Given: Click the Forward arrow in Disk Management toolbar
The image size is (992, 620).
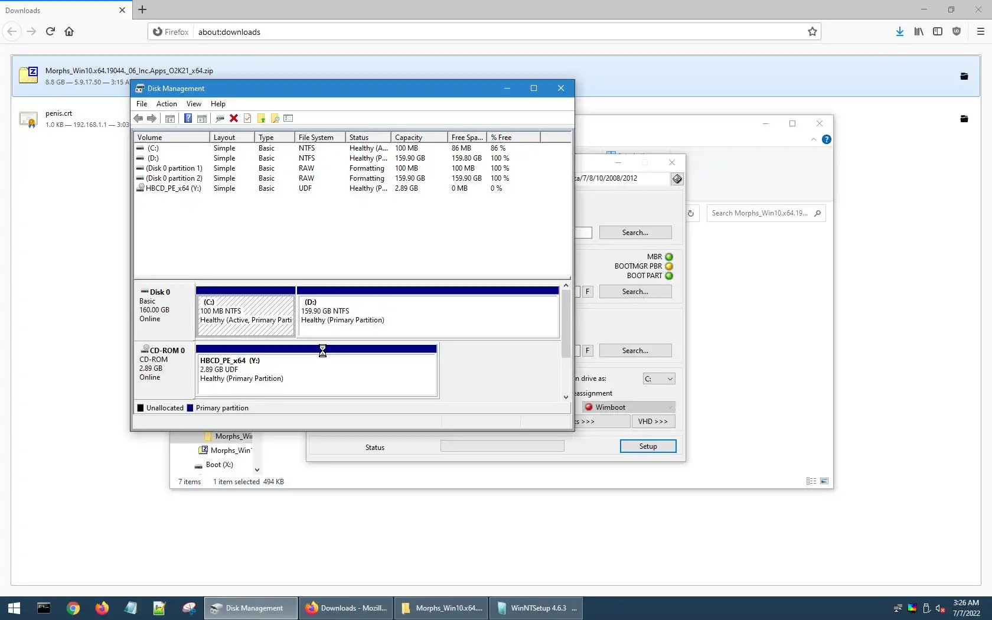Looking at the screenshot, I should point(152,119).
